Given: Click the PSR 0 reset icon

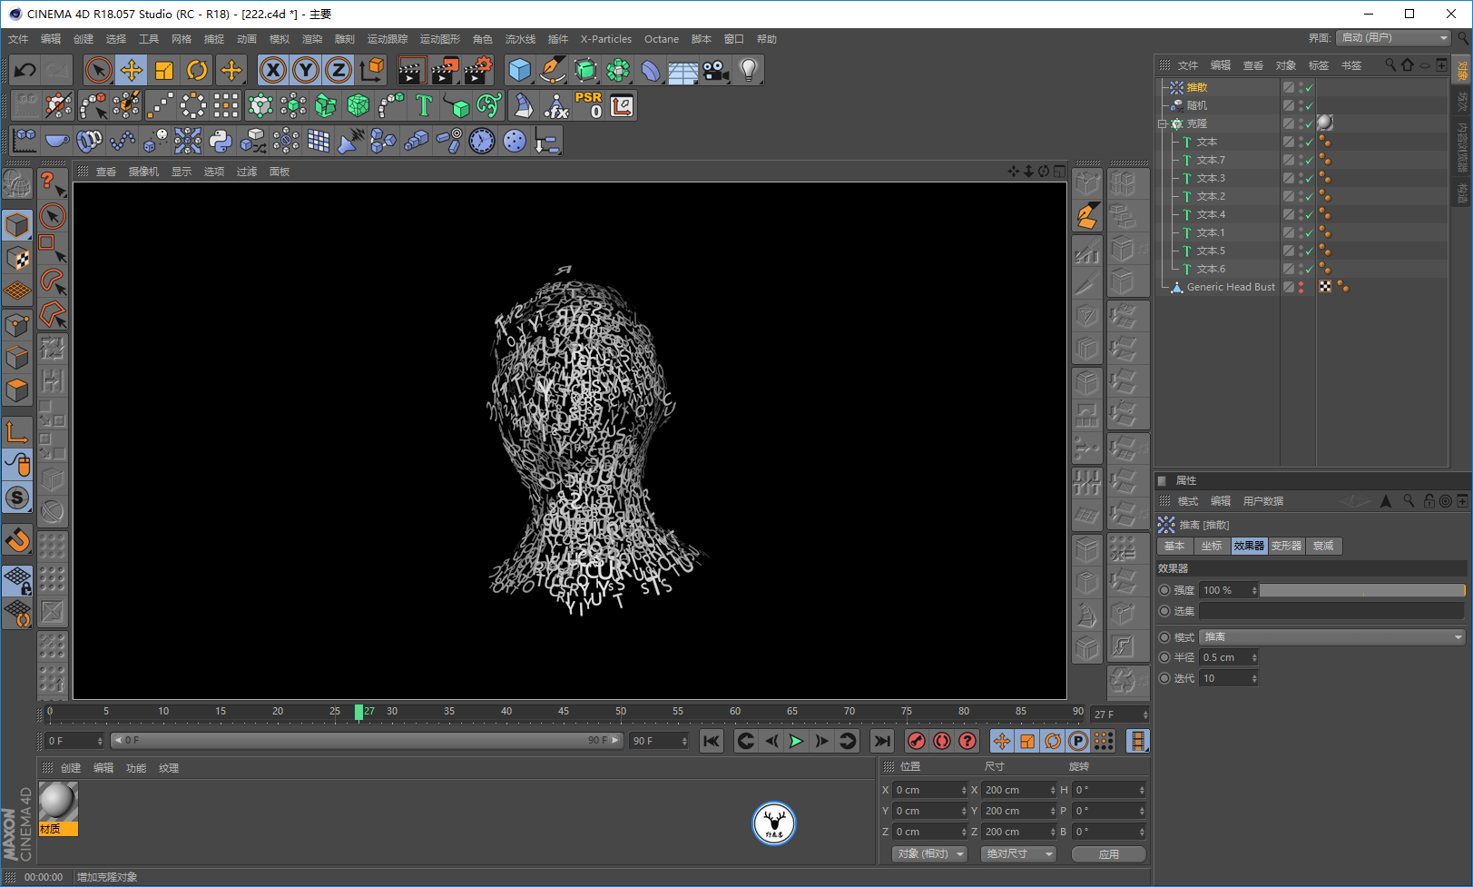Looking at the screenshot, I should point(588,105).
